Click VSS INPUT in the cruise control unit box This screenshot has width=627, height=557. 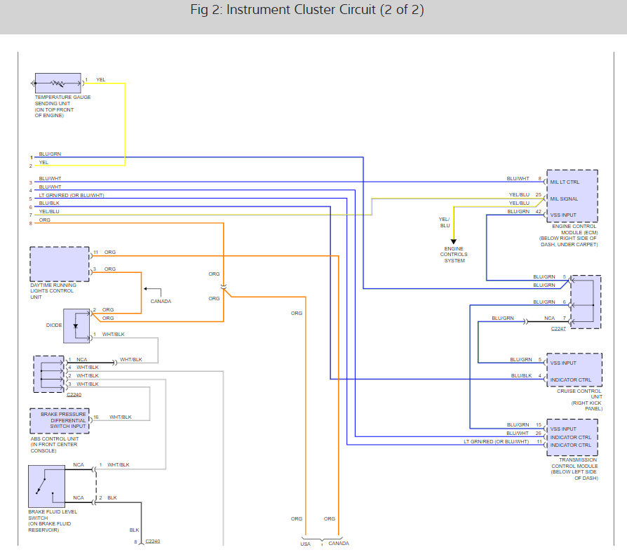click(x=563, y=363)
